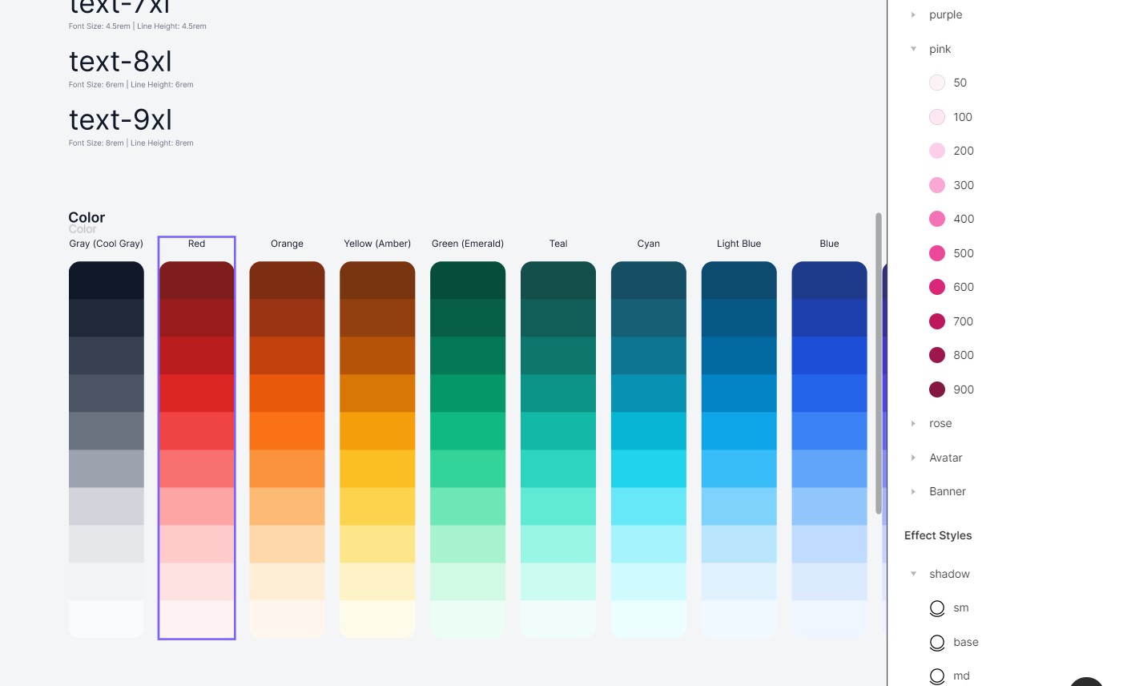The height and width of the screenshot is (686, 1127).
Task: Select the Red column label
Action: 196,244
